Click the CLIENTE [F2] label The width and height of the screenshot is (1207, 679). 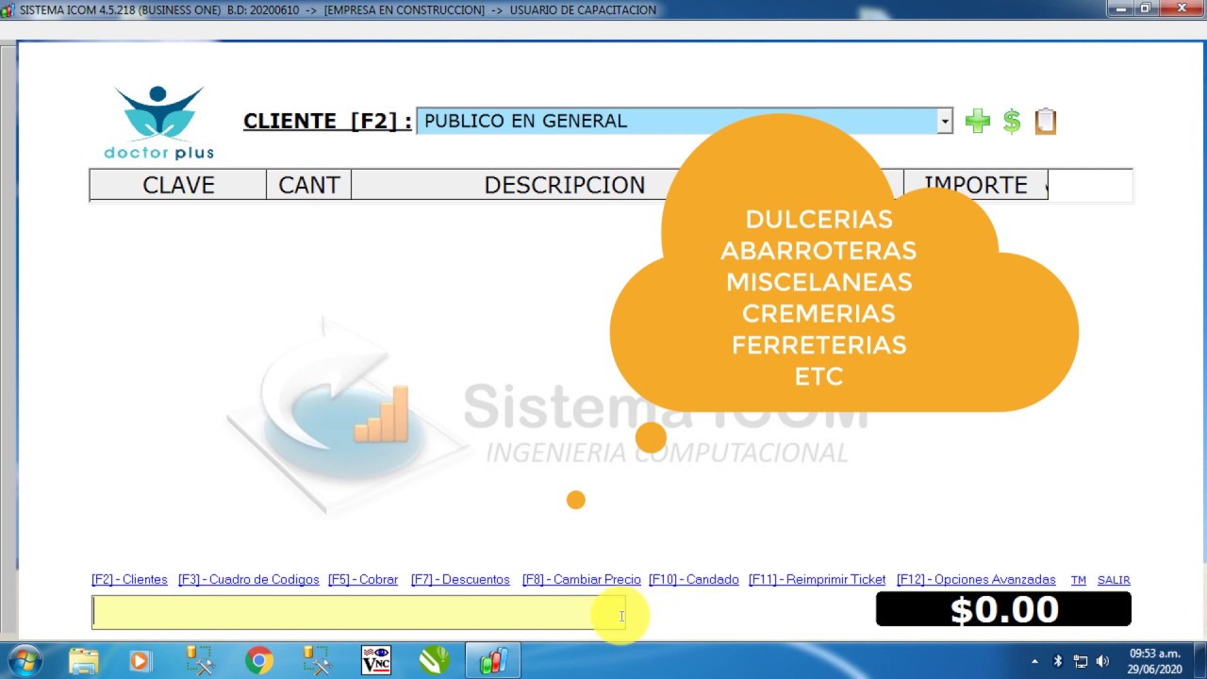(x=327, y=121)
